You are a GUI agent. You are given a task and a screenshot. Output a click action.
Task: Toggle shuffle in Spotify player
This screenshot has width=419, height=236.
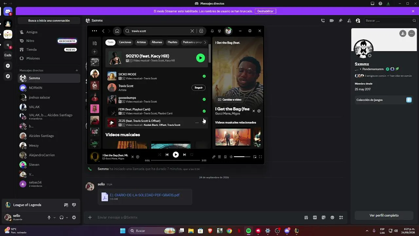click(159, 155)
